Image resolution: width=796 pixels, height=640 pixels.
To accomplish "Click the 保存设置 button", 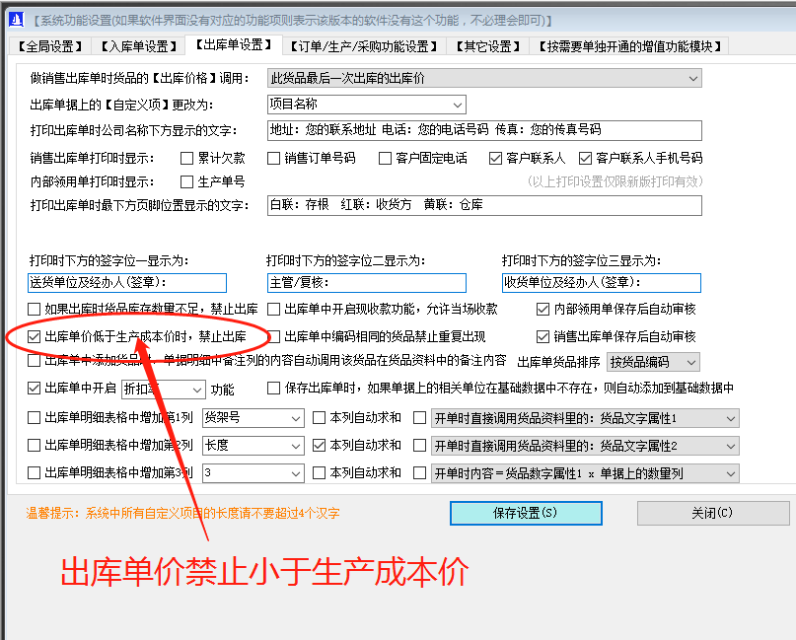I will (x=526, y=514).
